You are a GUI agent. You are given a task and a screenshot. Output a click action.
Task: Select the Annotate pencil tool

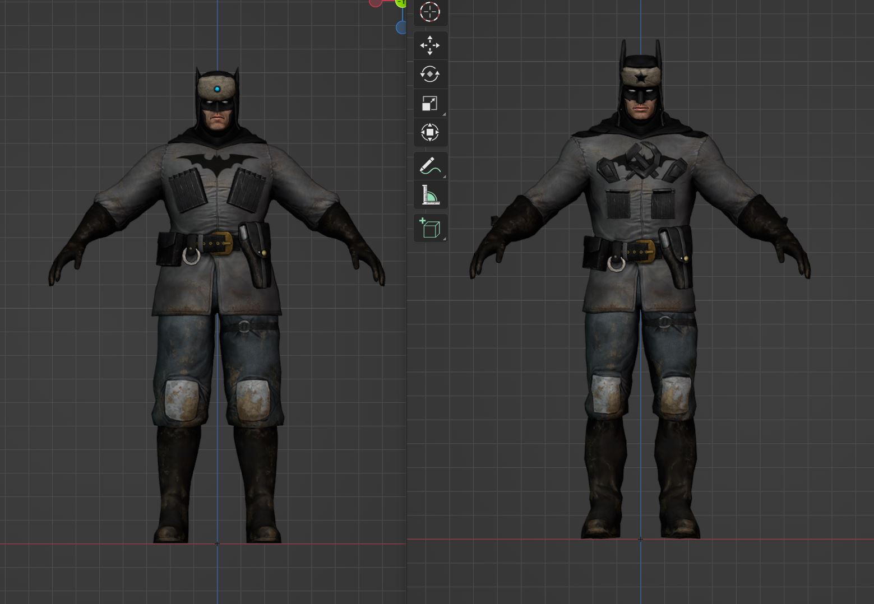[430, 166]
